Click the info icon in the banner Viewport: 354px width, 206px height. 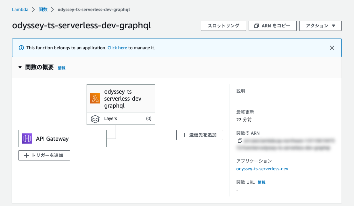tap(21, 48)
